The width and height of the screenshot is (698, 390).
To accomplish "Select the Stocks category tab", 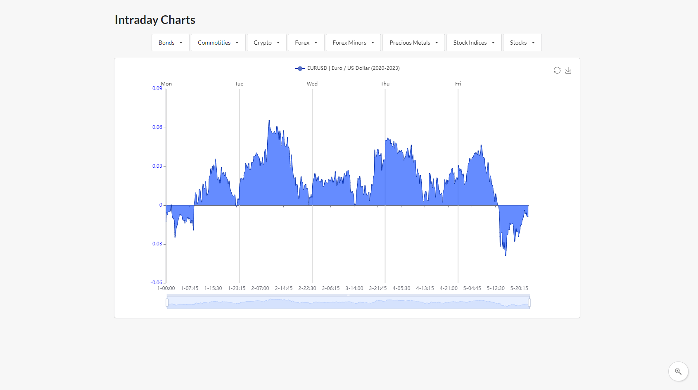I will pos(522,42).
